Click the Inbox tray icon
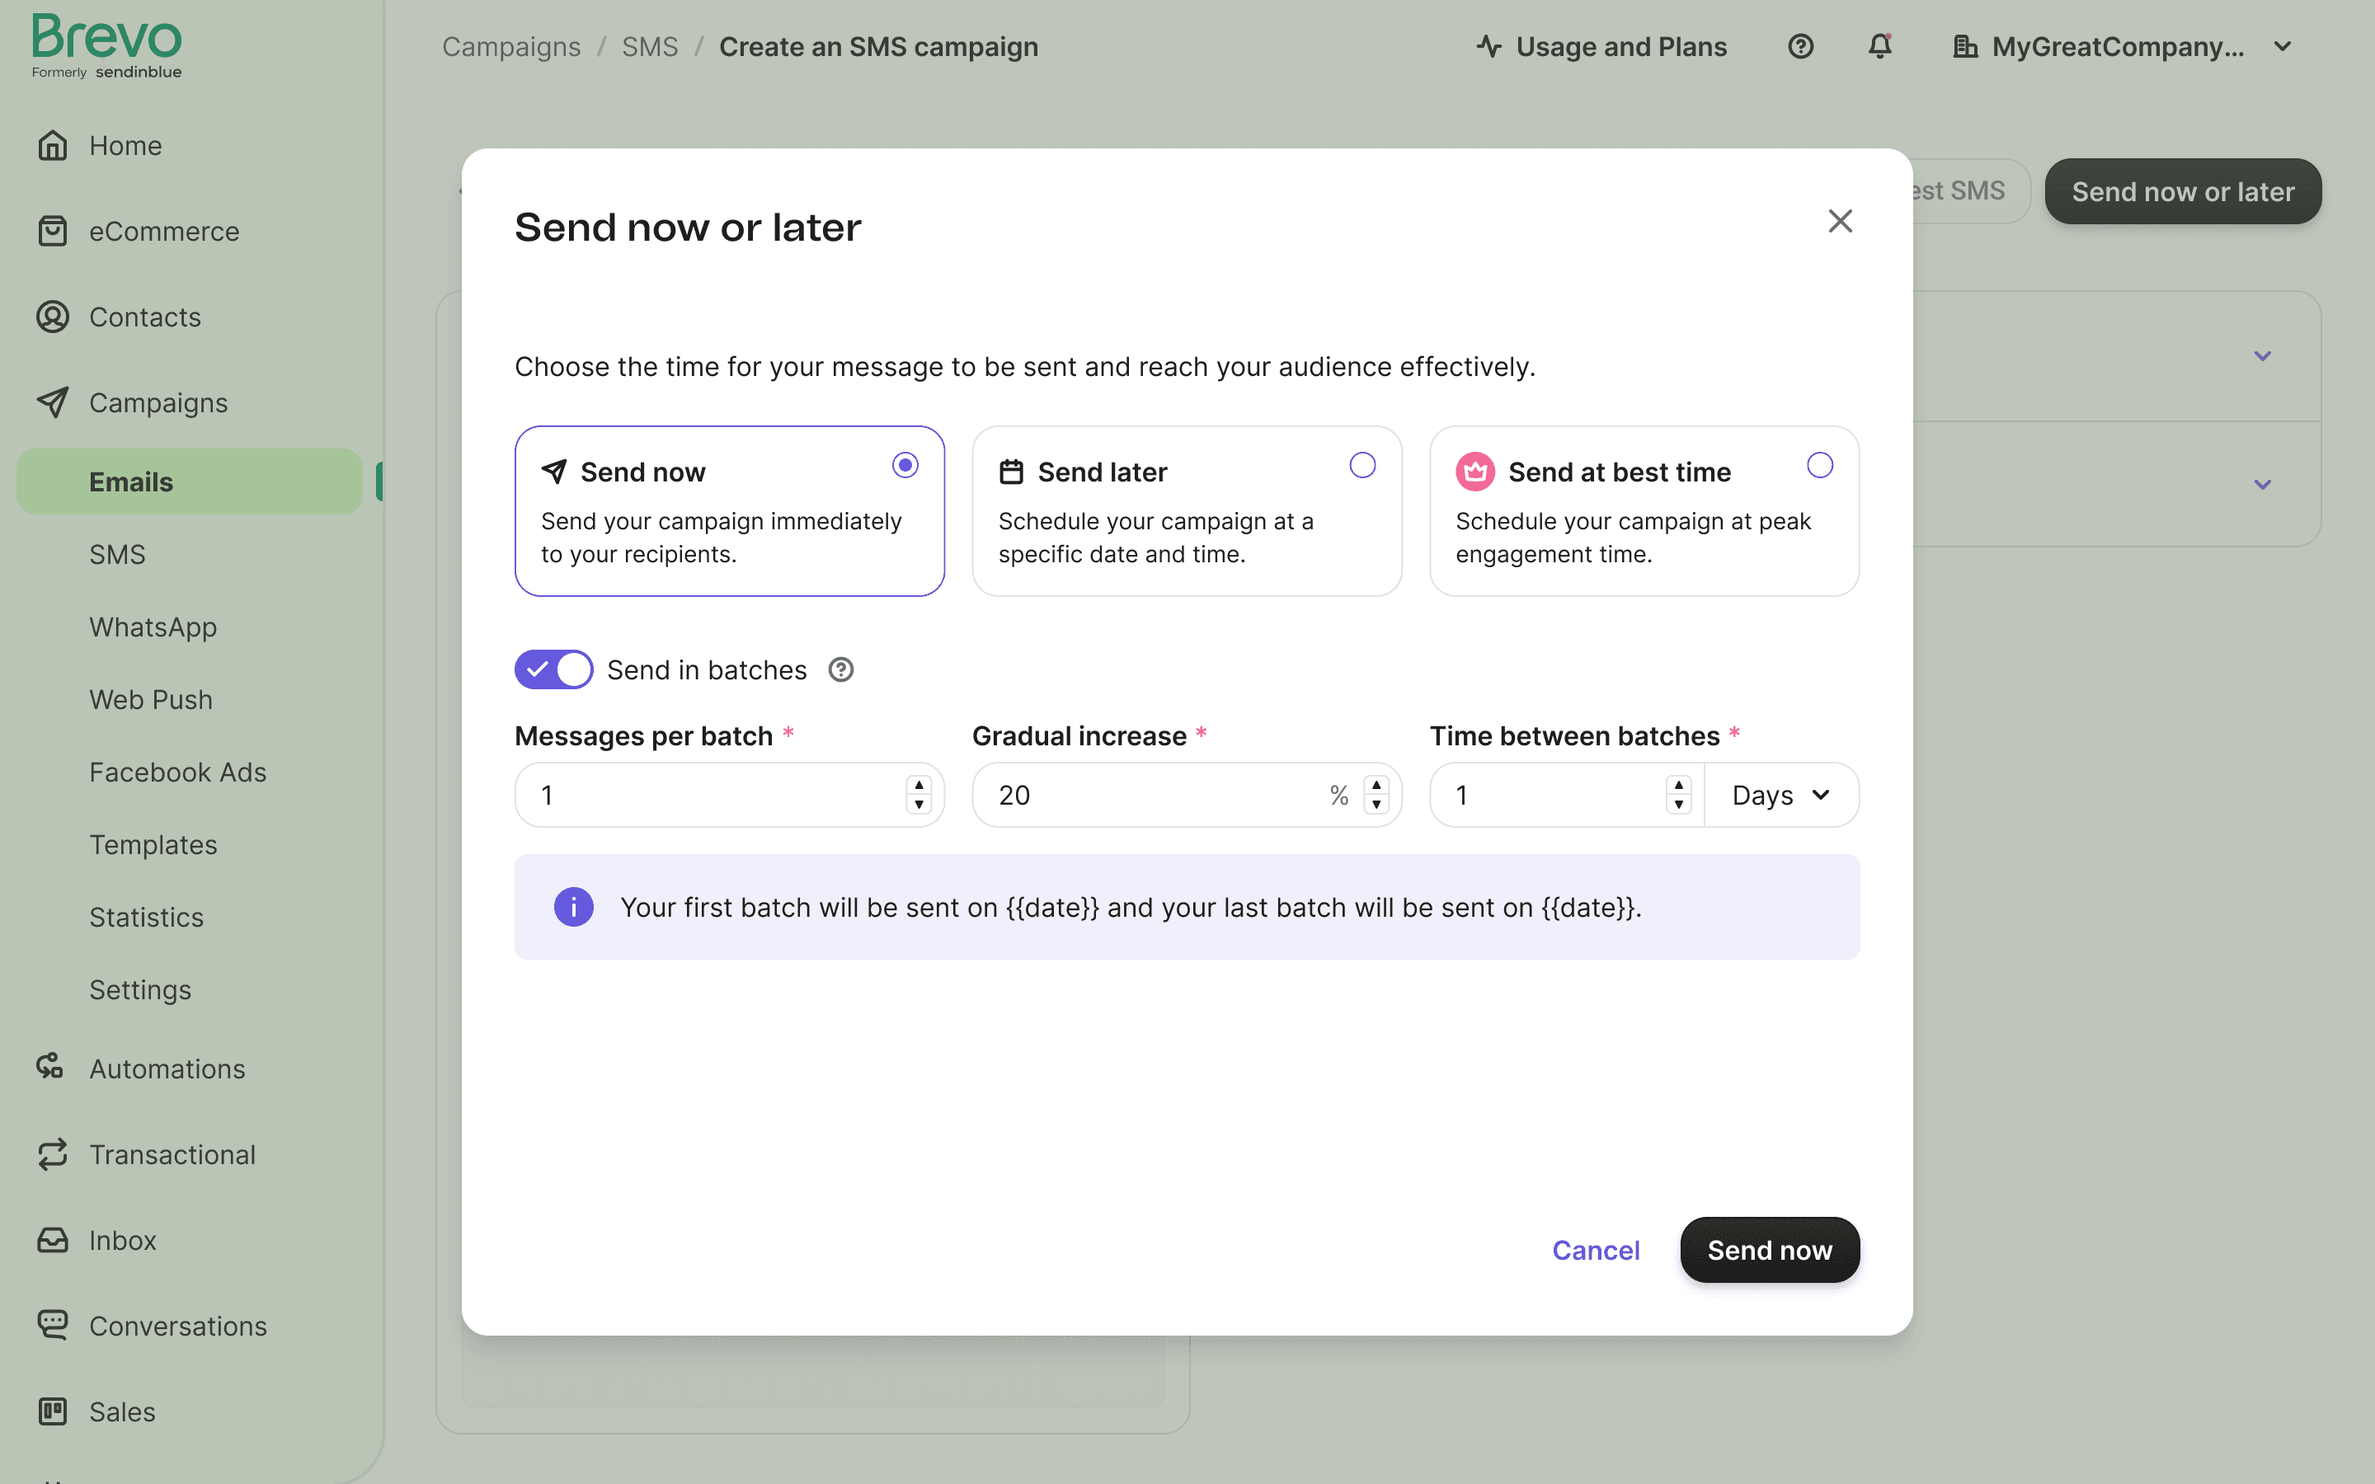 coord(52,1240)
